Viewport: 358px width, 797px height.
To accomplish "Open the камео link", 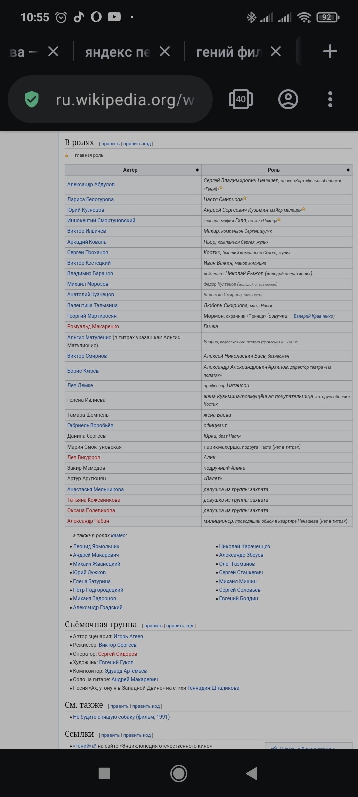I will tap(118, 536).
